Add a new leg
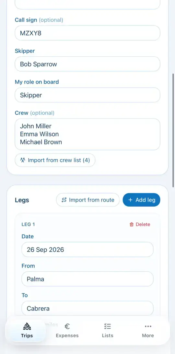This screenshot has width=175, height=354. pyautogui.click(x=141, y=200)
